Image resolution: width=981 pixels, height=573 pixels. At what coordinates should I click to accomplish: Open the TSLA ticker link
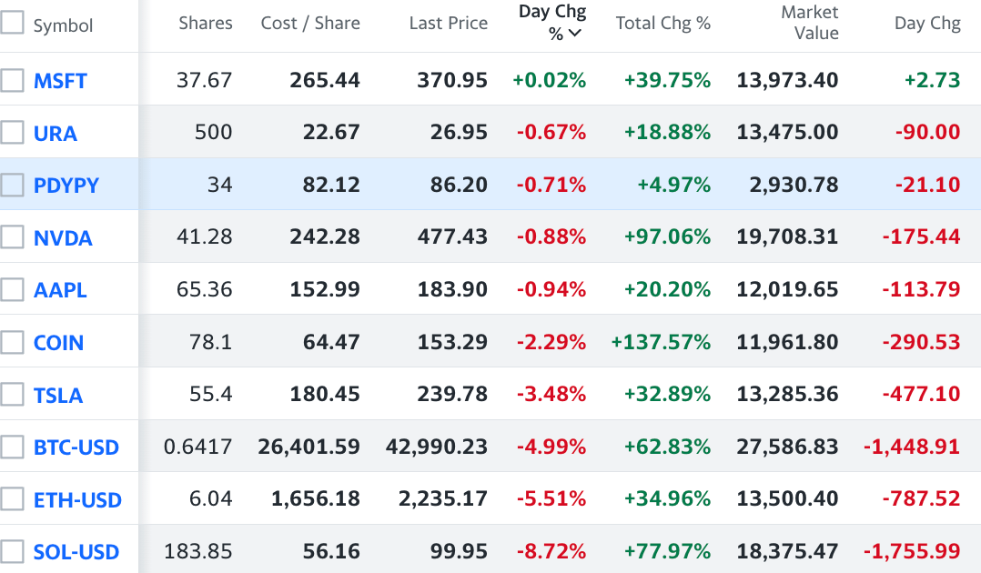pos(57,396)
